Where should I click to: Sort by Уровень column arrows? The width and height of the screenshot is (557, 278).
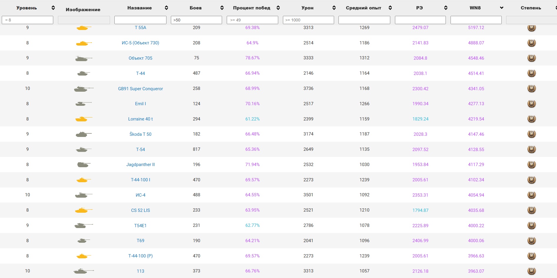click(x=53, y=8)
